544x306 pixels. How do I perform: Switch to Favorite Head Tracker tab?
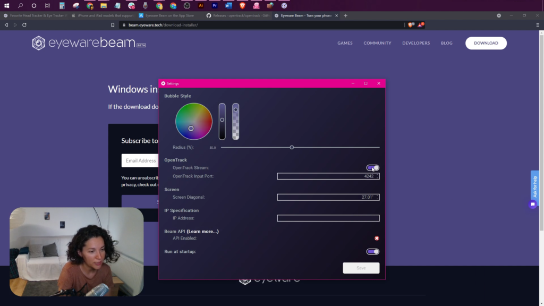coord(35,15)
